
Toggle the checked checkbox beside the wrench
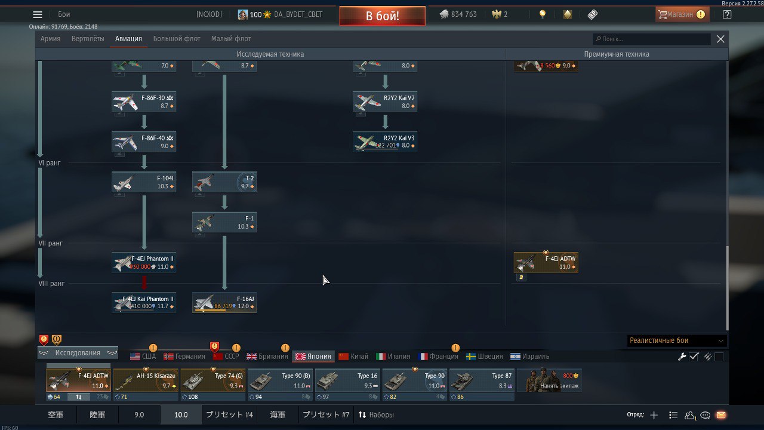pos(694,357)
